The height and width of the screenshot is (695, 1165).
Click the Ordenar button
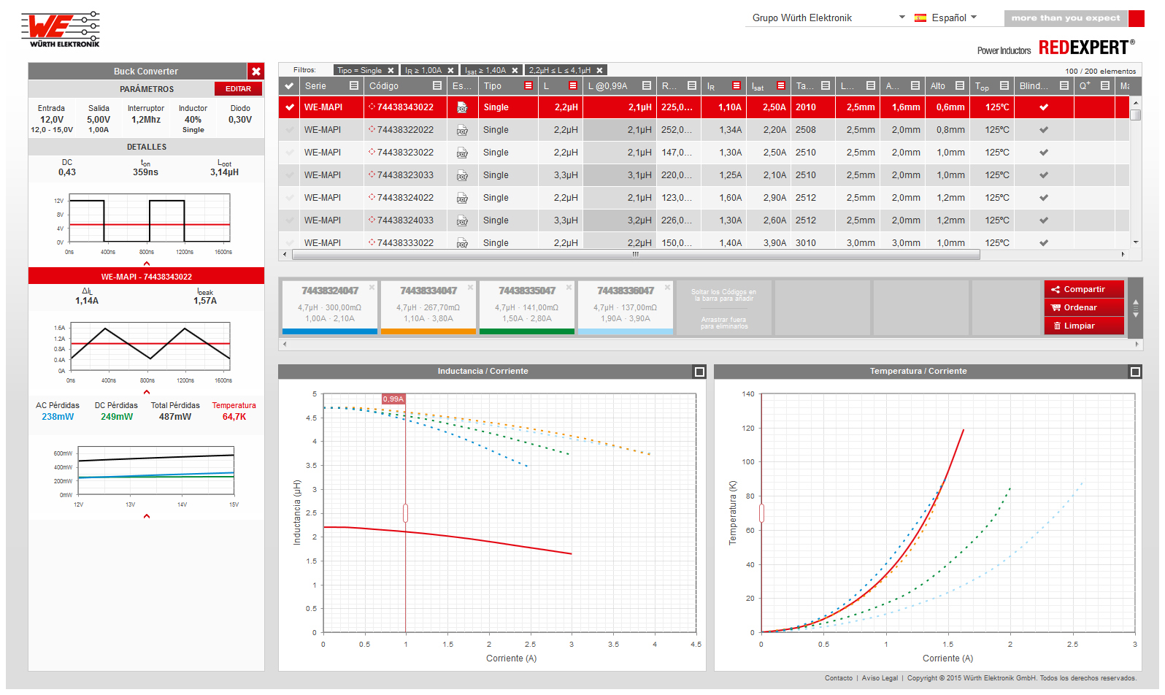(x=1084, y=308)
